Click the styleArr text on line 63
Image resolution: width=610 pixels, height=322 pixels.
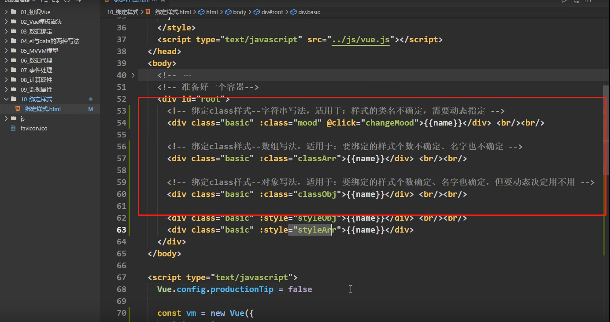[x=318, y=230]
